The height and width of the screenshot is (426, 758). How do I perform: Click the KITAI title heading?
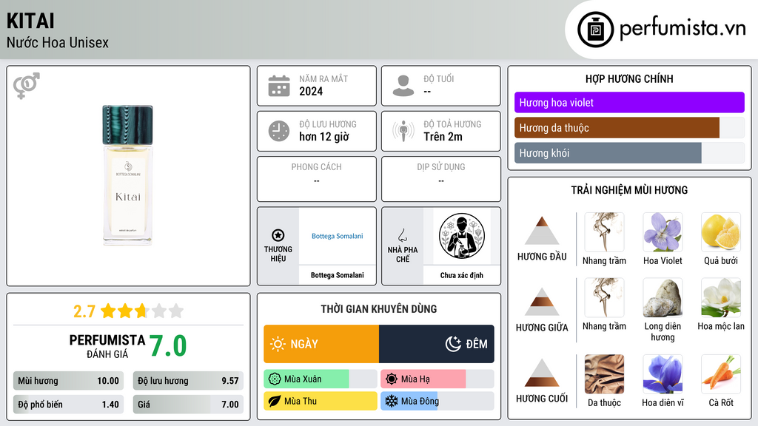click(x=30, y=21)
